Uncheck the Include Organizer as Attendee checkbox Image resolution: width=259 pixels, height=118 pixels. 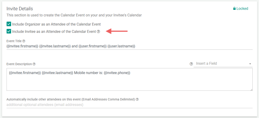(9, 24)
